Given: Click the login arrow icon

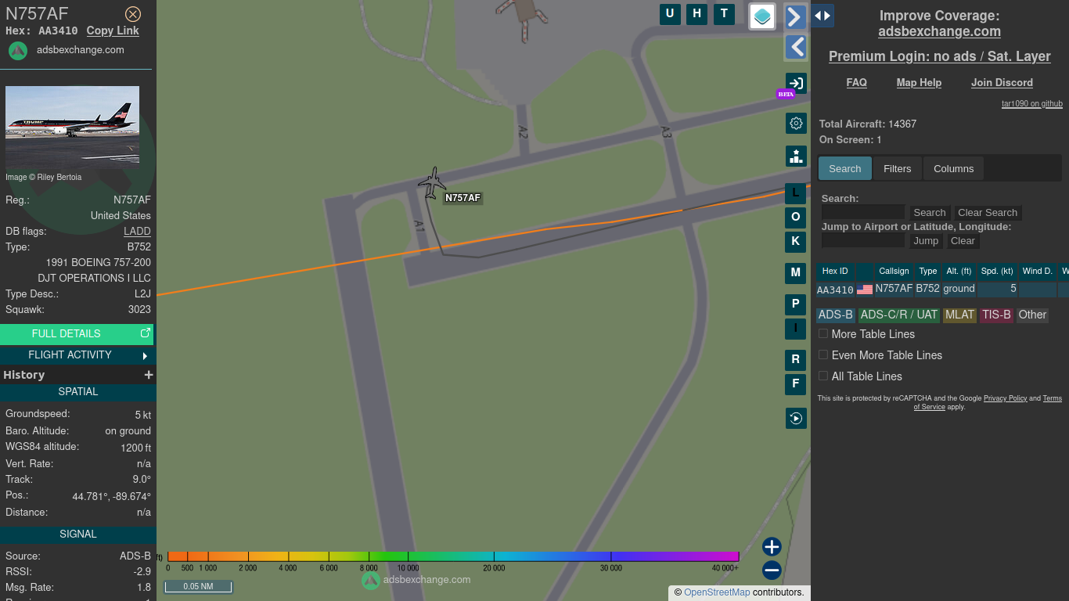Looking at the screenshot, I should click(x=796, y=84).
